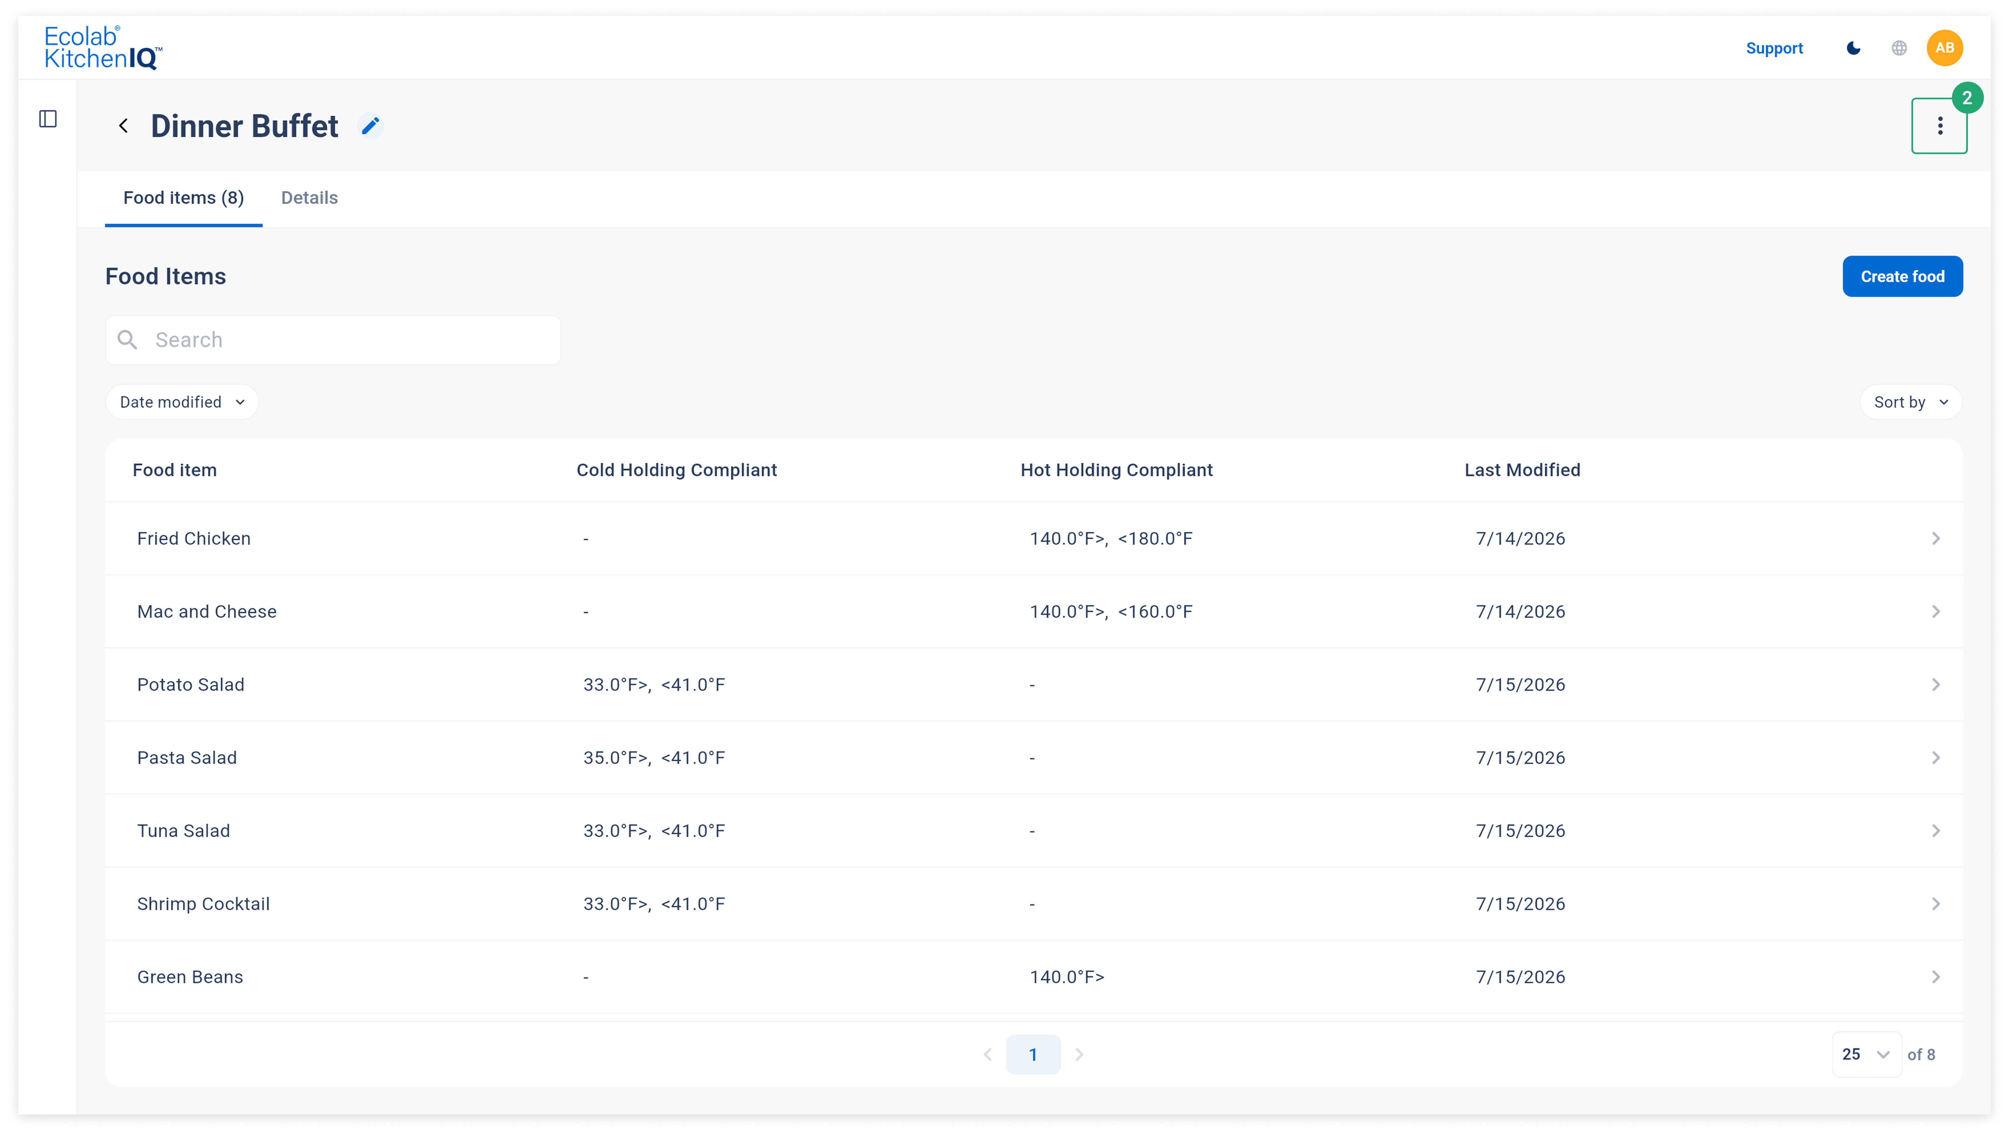Screen dimensions: 2009x1135
Task: Edit the Dinner Buffet name with pencil icon
Action: point(370,126)
